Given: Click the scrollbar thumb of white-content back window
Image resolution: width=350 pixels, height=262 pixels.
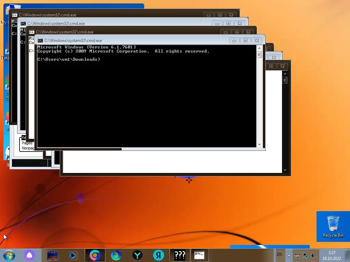Looking at the screenshot, I should point(285,80).
